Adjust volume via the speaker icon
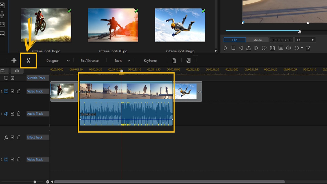Image resolution: width=327 pixels, height=184 pixels. [x=289, y=48]
